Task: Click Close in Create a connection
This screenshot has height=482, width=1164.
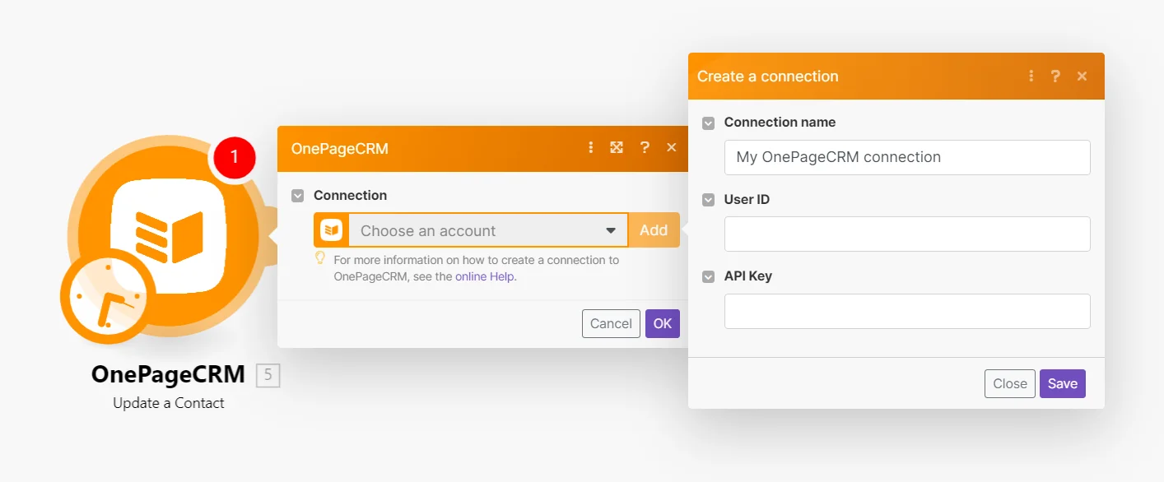Action: point(1010,384)
